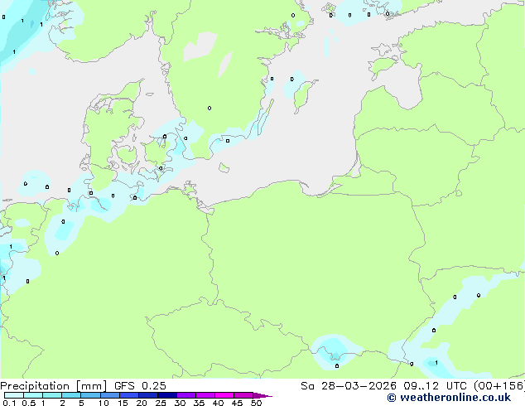Screen dimensions: 525x406
Task: Pick the legend swatch between 5 and 10
Action: pos(90,395)
